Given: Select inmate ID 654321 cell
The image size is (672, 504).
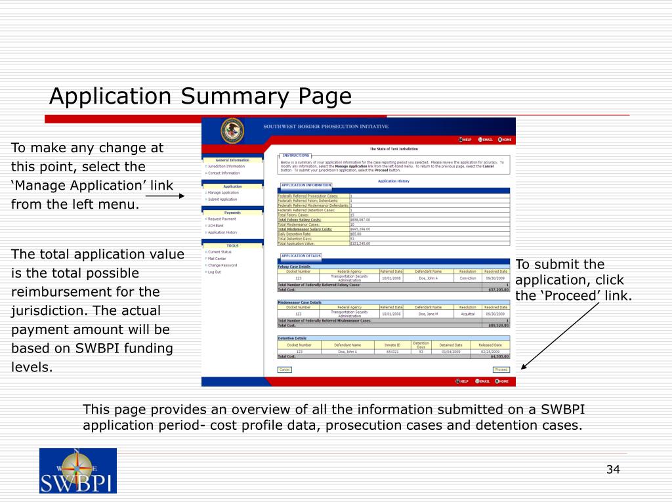Looking at the screenshot, I should (392, 352).
